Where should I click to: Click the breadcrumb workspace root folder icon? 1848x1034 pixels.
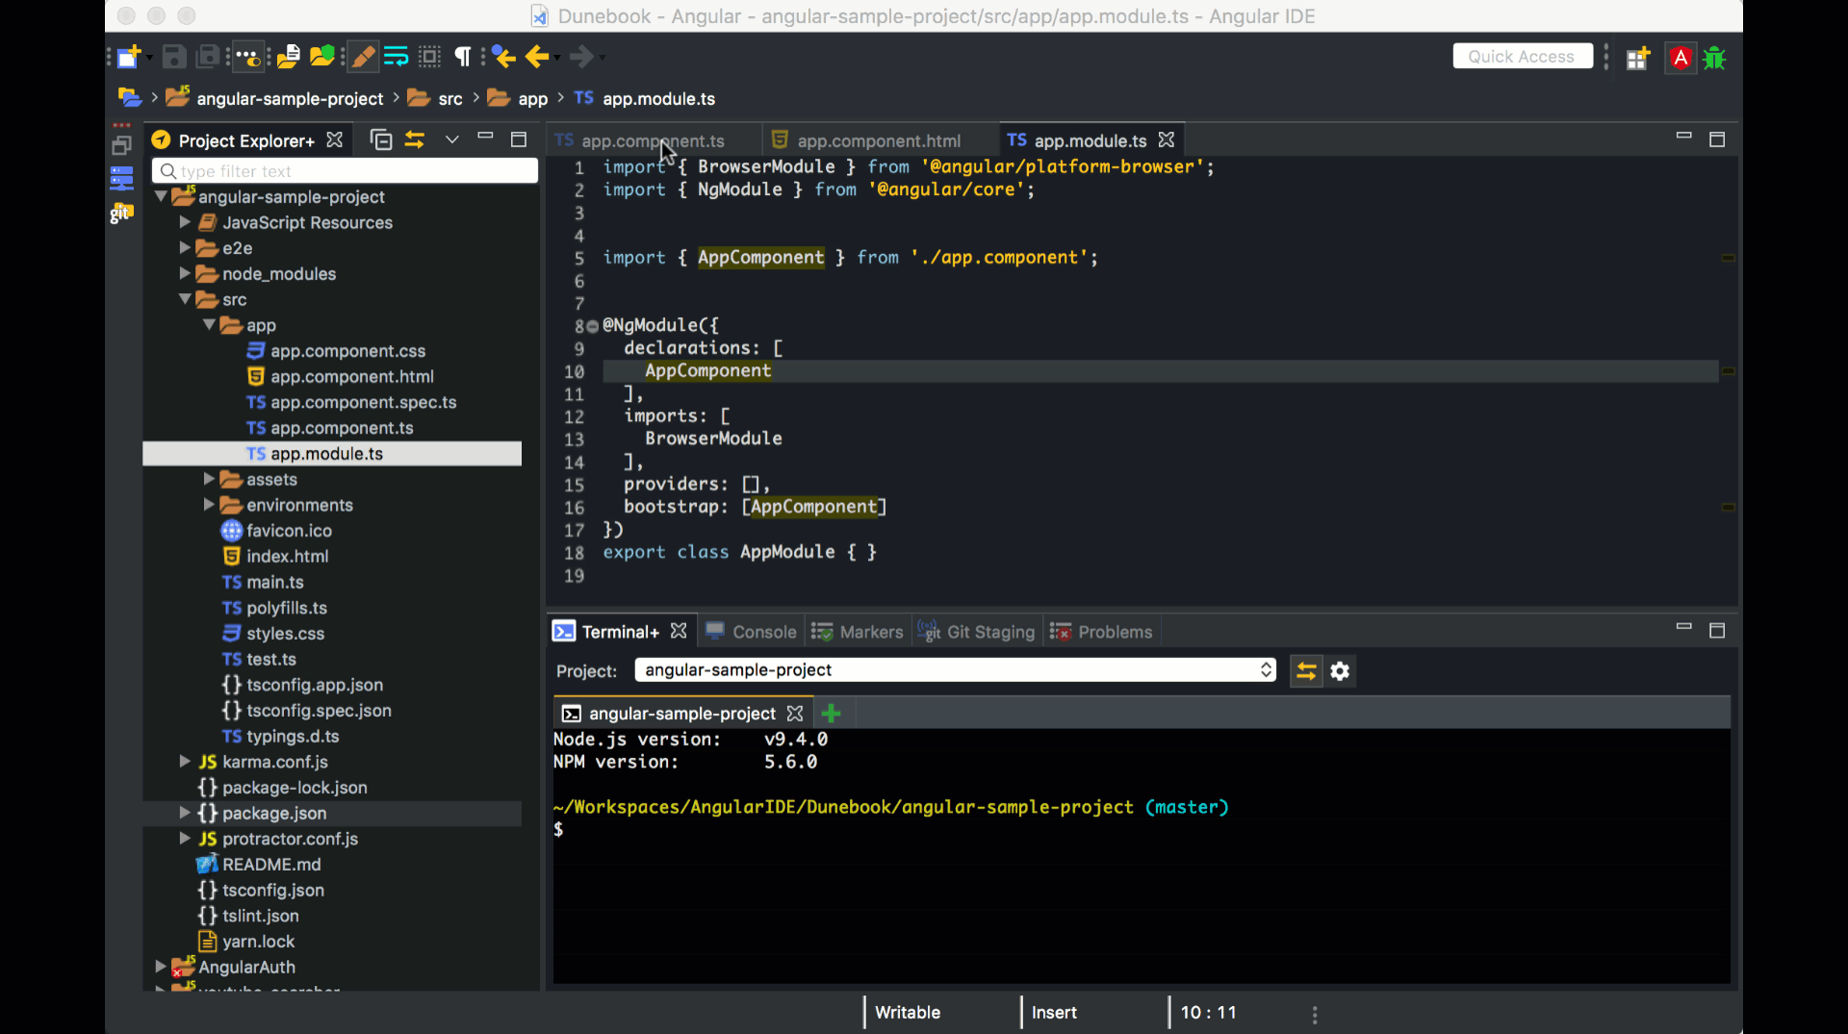coord(129,98)
